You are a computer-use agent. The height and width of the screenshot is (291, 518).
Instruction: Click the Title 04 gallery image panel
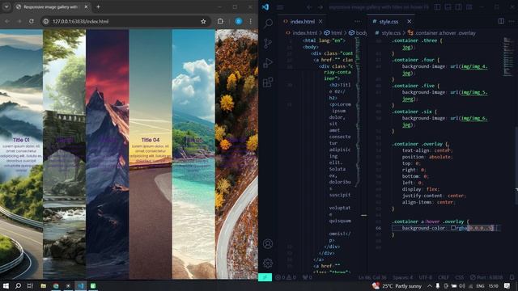[151, 154]
